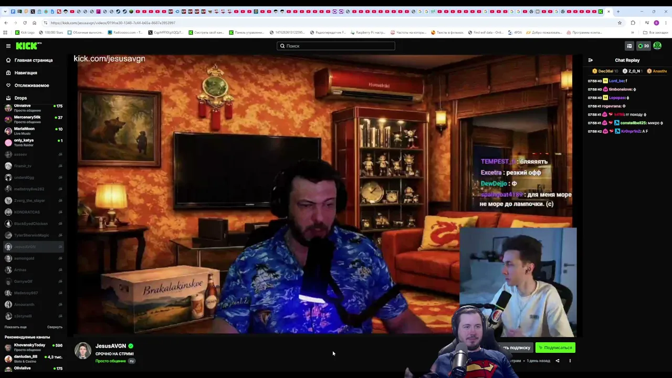Open Arthas channel in sidebar
Image resolution: width=672 pixels, height=378 pixels.
point(34,270)
